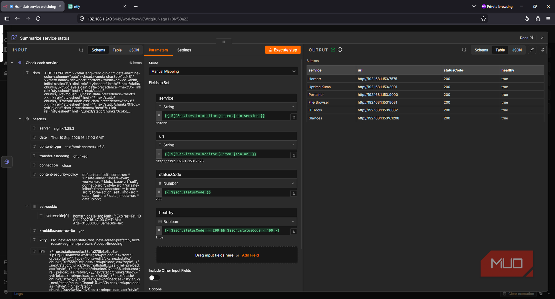
Task: Open the service field type dropdown
Action: [226, 107]
